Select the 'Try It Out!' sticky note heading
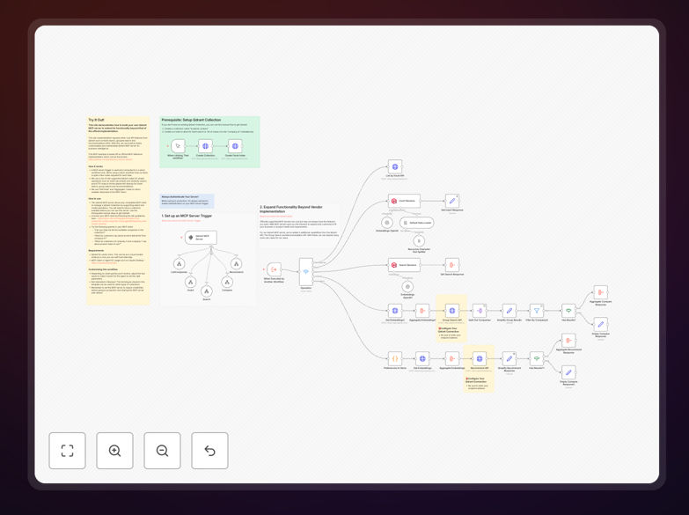Screen dimensions: 689x515 click(x=96, y=120)
